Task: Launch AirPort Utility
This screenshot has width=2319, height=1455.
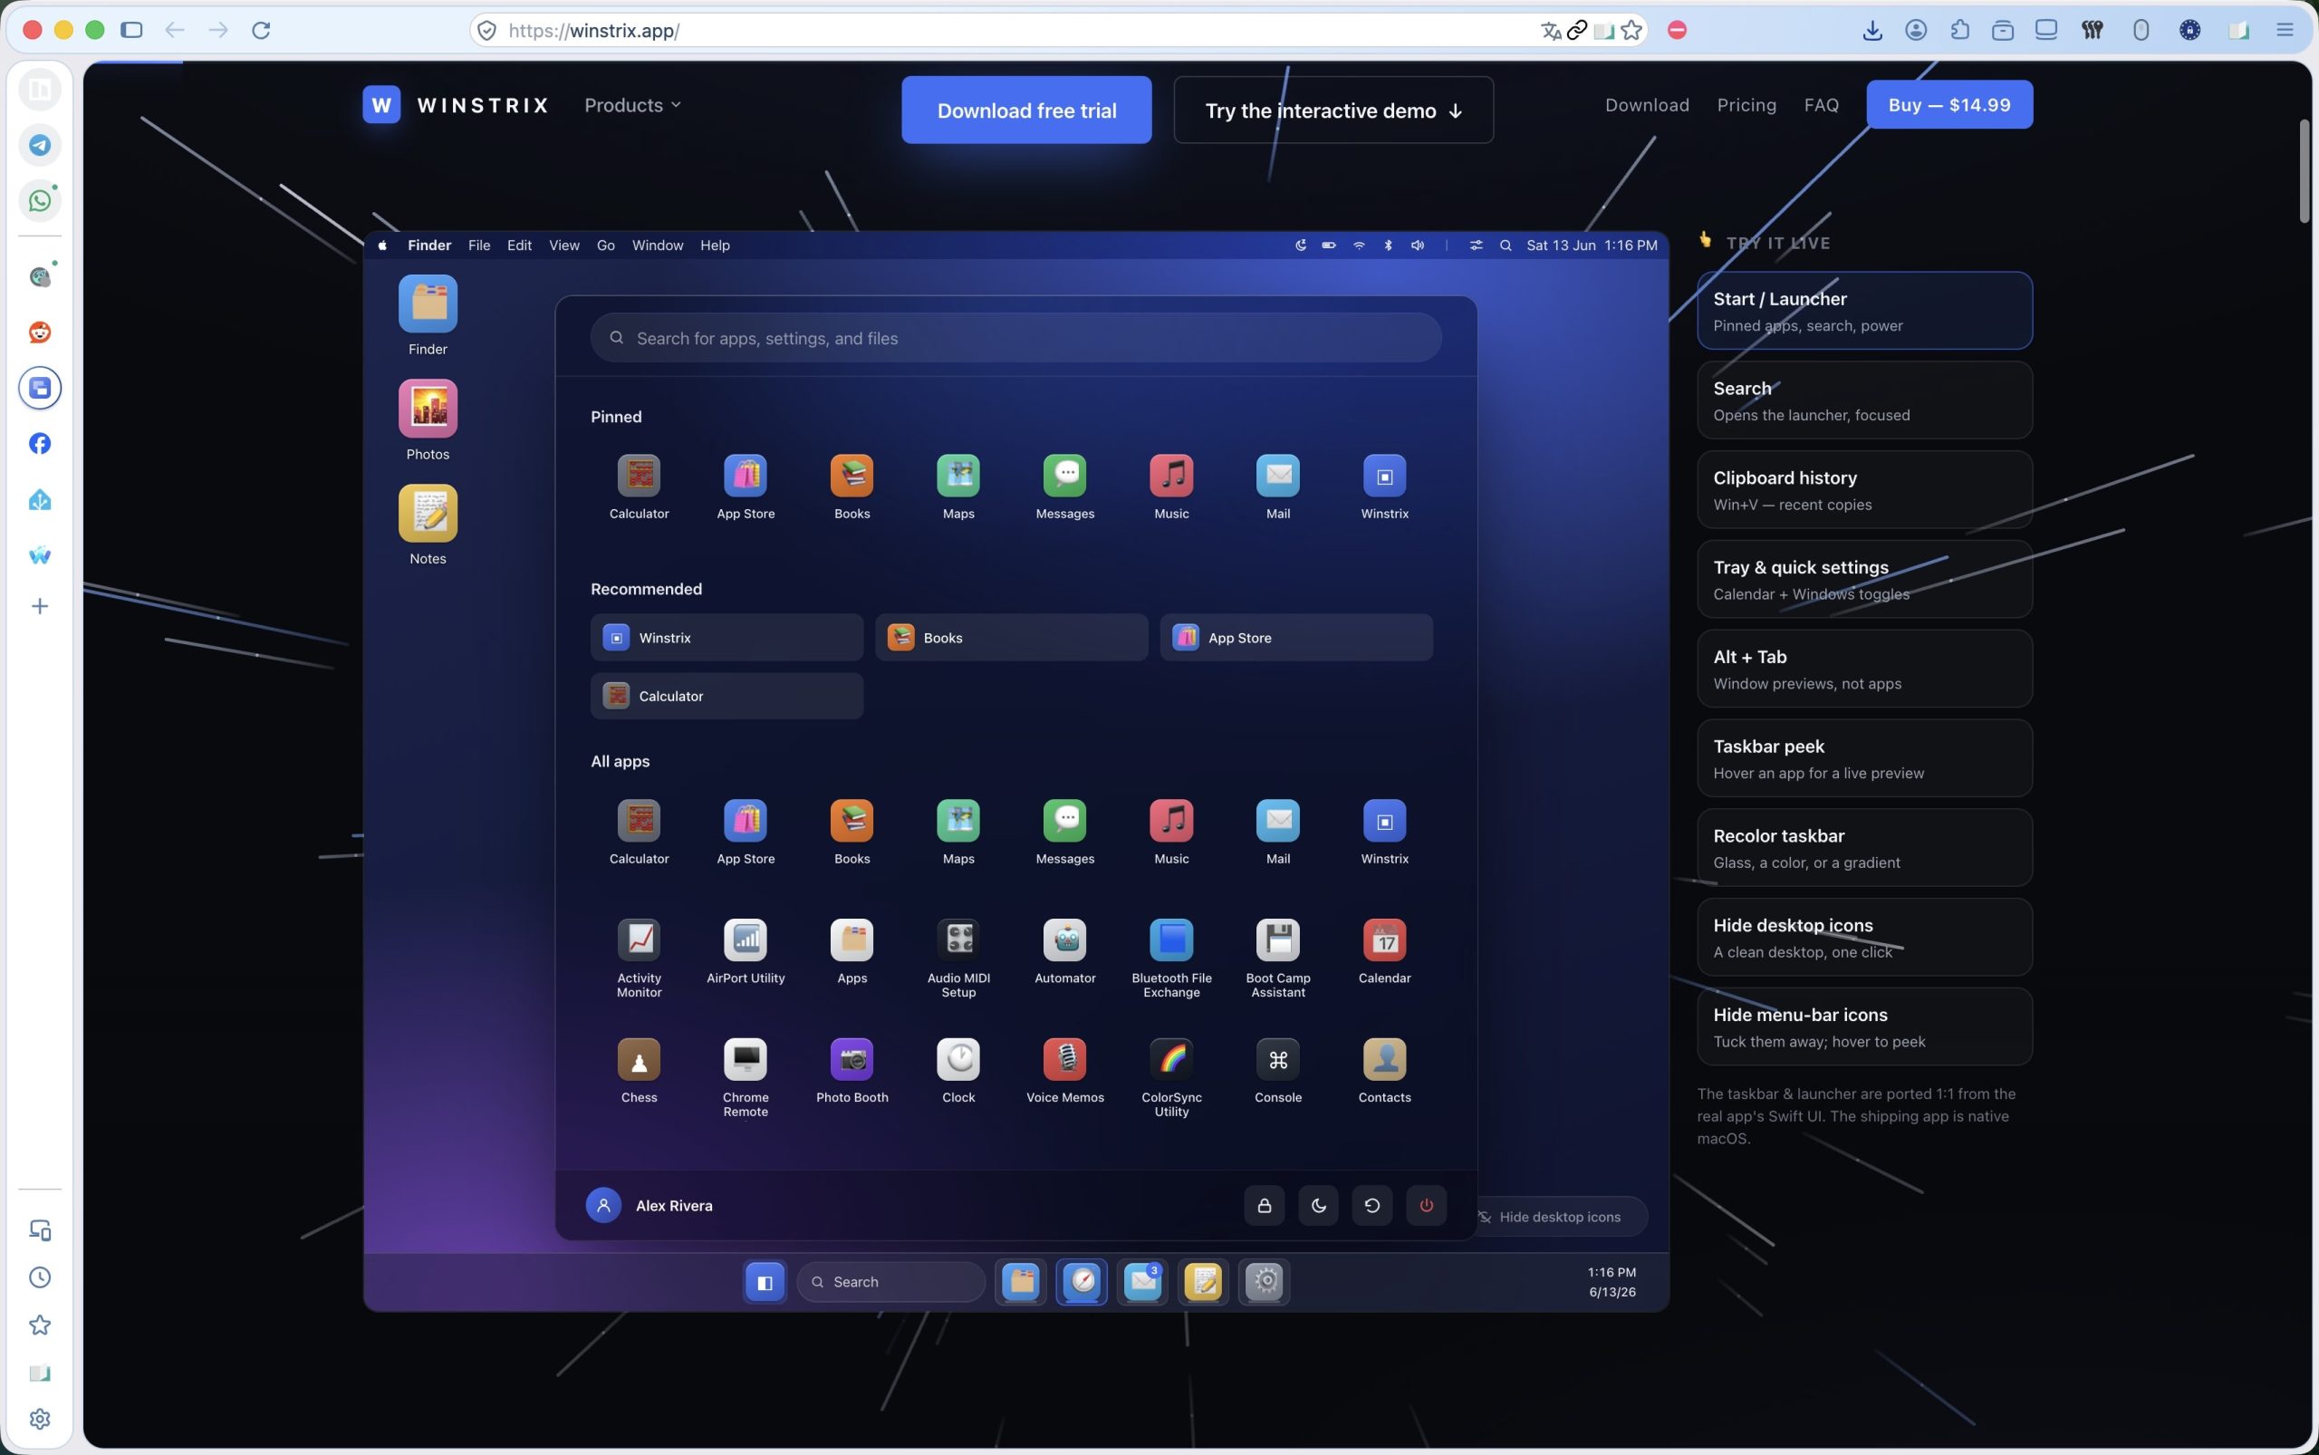Action: [746, 951]
